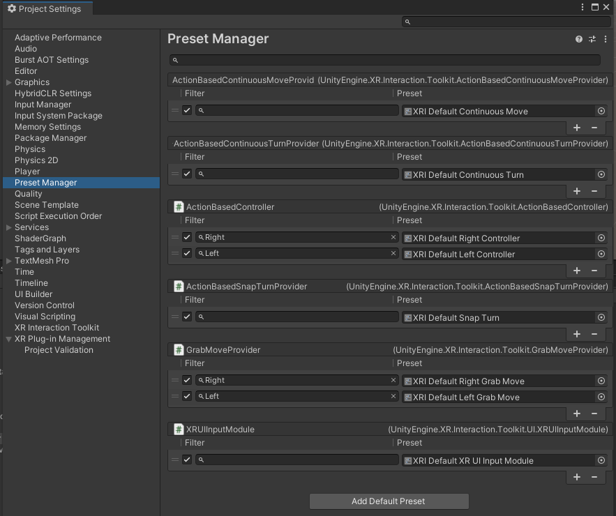616x516 pixels.
Task: Open the XR Interaction Toolkit settings
Action: click(57, 328)
